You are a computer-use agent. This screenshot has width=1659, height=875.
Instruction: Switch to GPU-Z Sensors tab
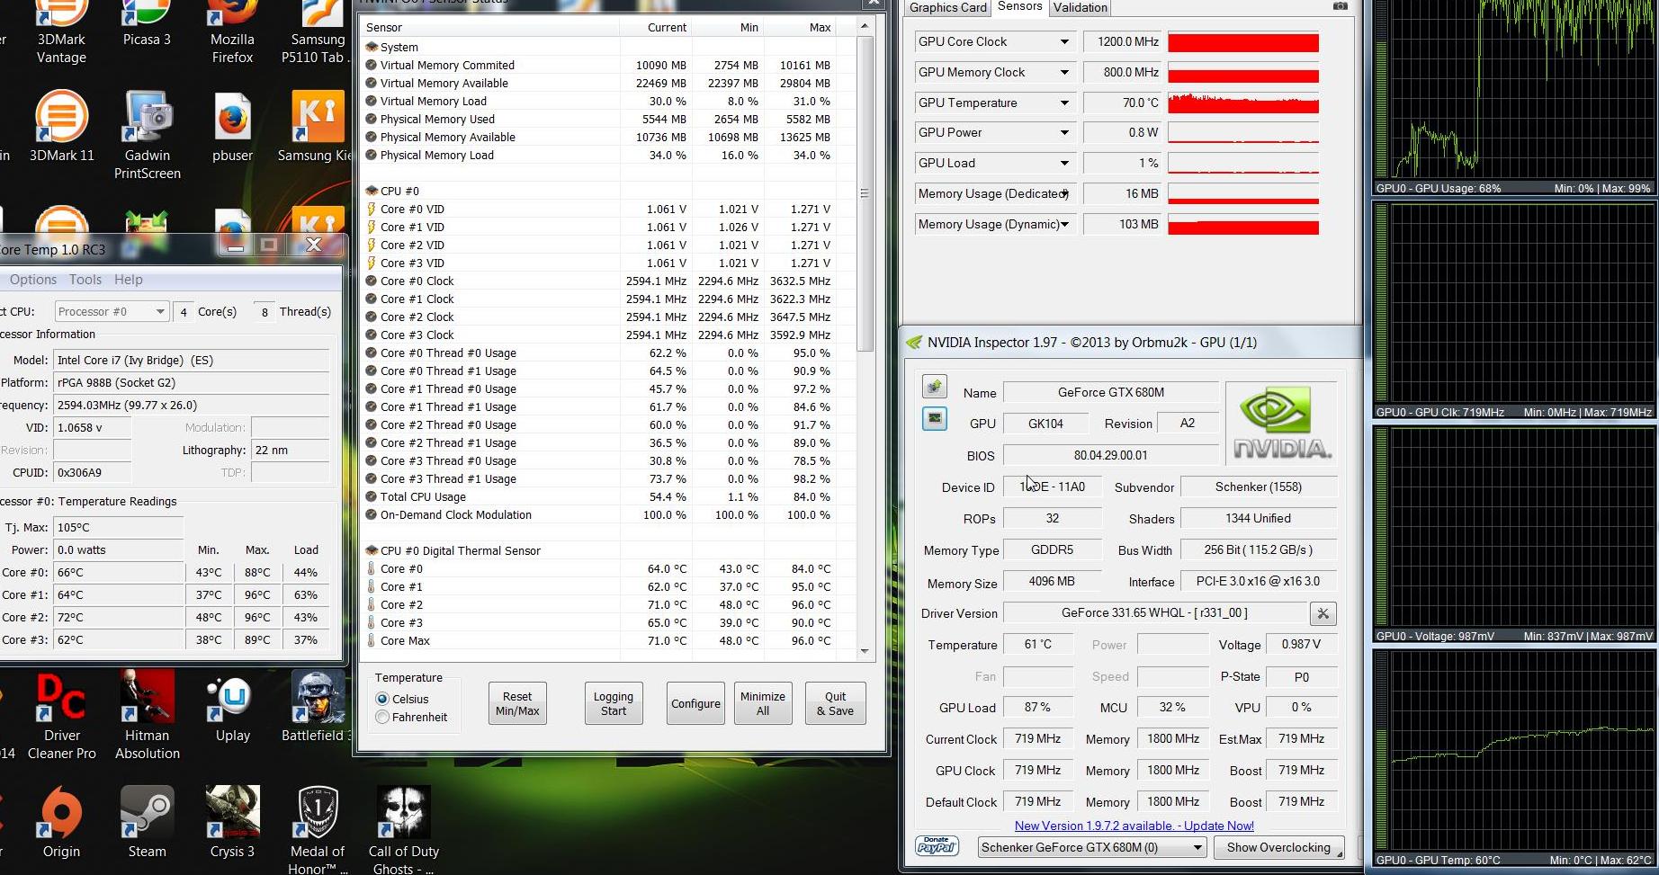point(1019,6)
